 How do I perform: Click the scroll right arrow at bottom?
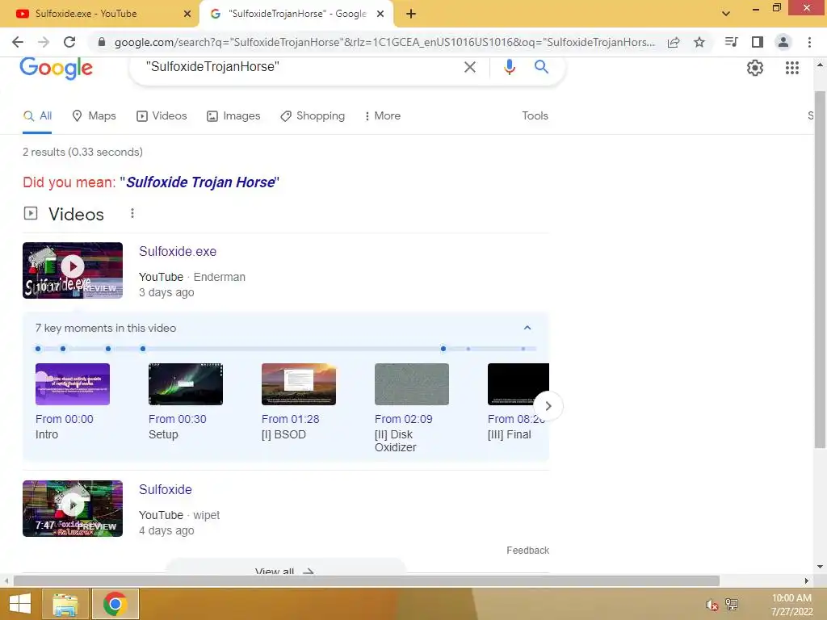806,581
